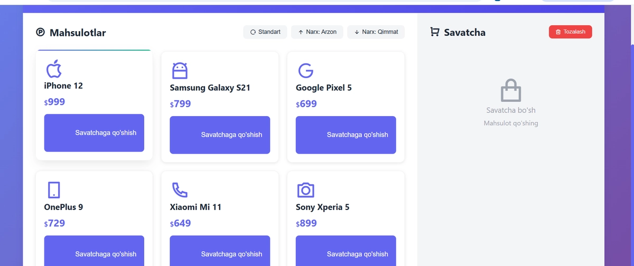
Task: Click the camera icon above Sony Xperia 5
Action: (306, 190)
